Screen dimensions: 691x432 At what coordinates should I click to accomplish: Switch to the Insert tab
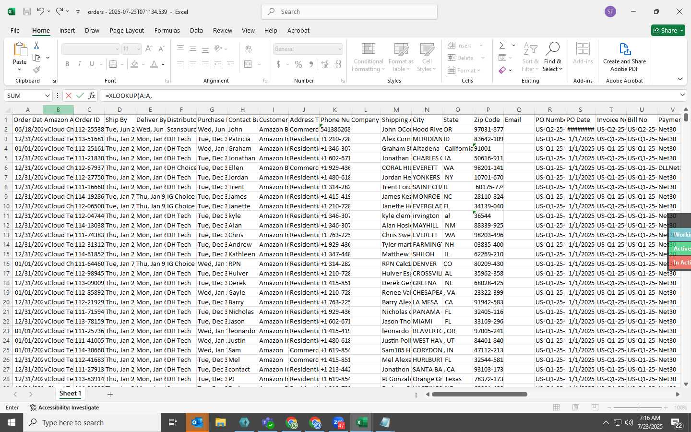(x=67, y=30)
